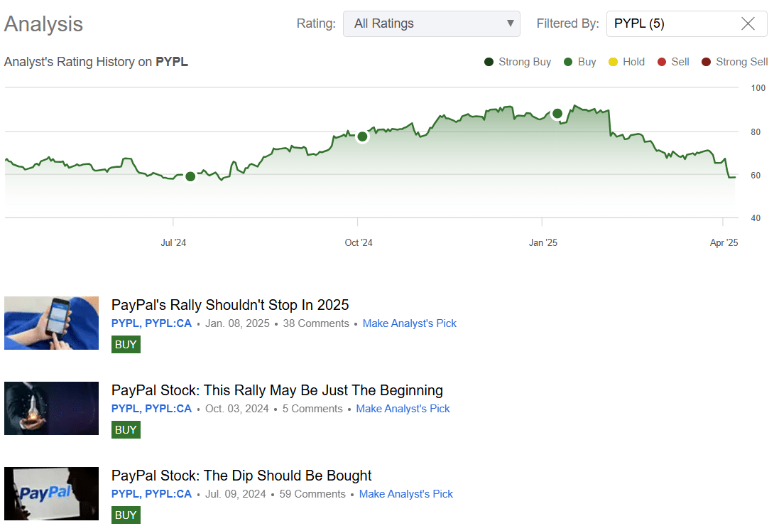Viewport: 774px width, 531px height.
Task: Open 'PayPal's Rally Shouldn't Stop In 2025' article
Action: tap(230, 304)
